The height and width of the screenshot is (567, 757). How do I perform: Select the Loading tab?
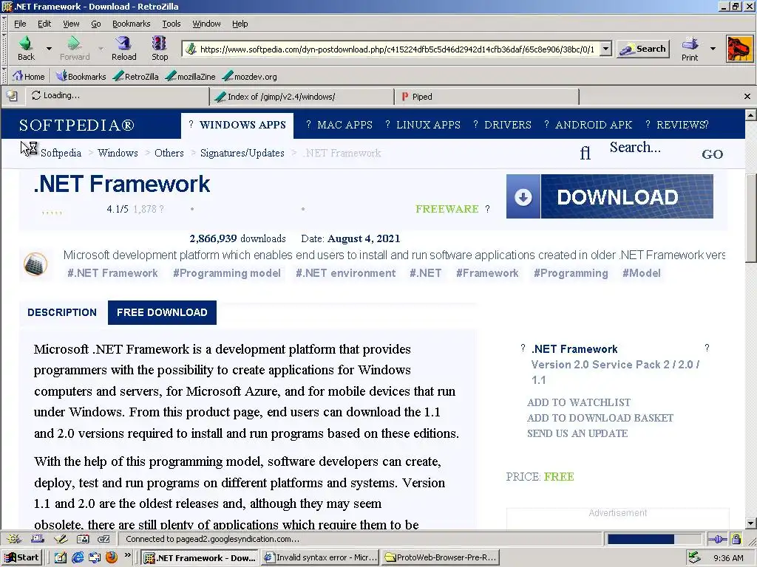click(118, 95)
